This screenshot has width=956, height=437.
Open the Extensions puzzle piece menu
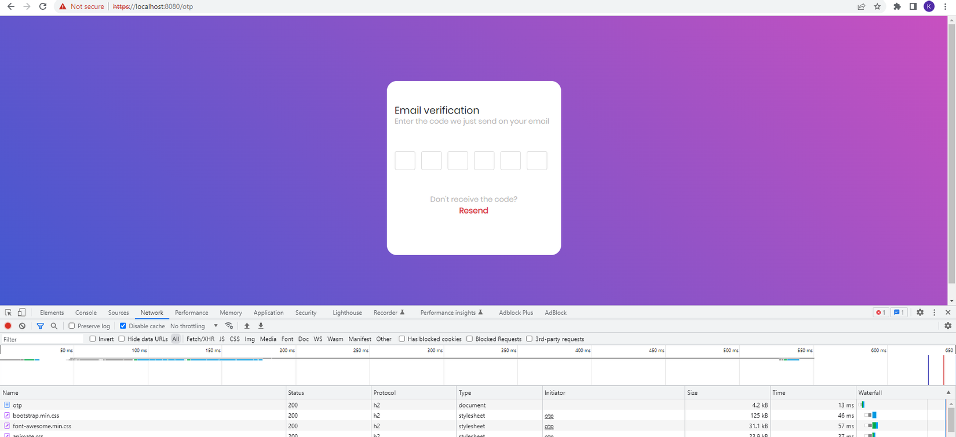(897, 6)
